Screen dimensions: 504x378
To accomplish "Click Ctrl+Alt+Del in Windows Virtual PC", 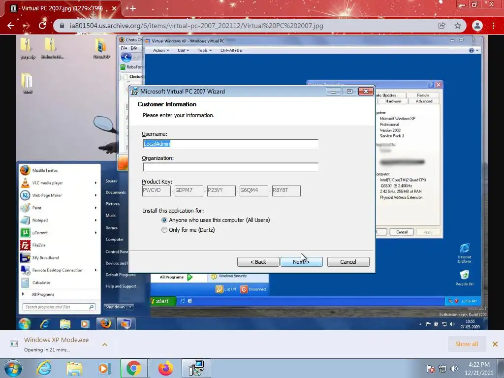I will click(x=231, y=51).
